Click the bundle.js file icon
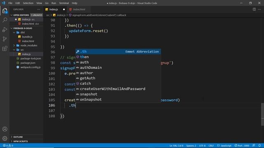This screenshot has width=264, height=148. click(19, 37)
